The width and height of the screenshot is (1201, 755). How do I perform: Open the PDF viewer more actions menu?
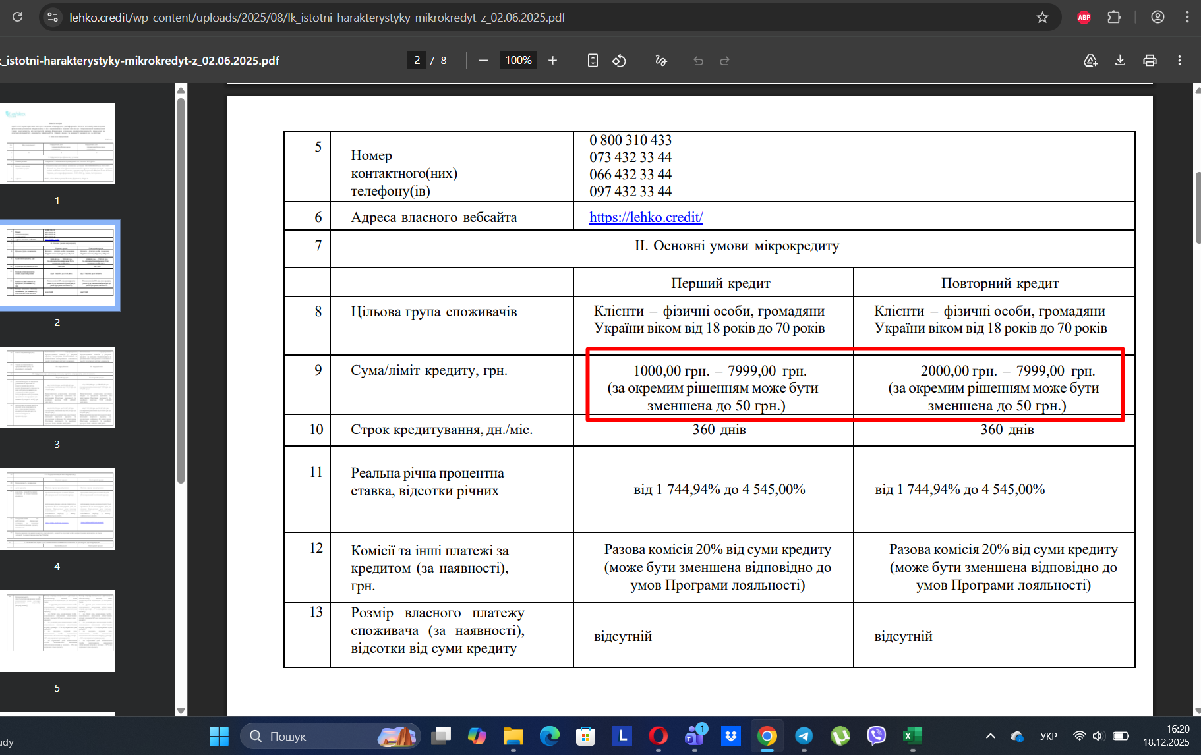coord(1179,61)
